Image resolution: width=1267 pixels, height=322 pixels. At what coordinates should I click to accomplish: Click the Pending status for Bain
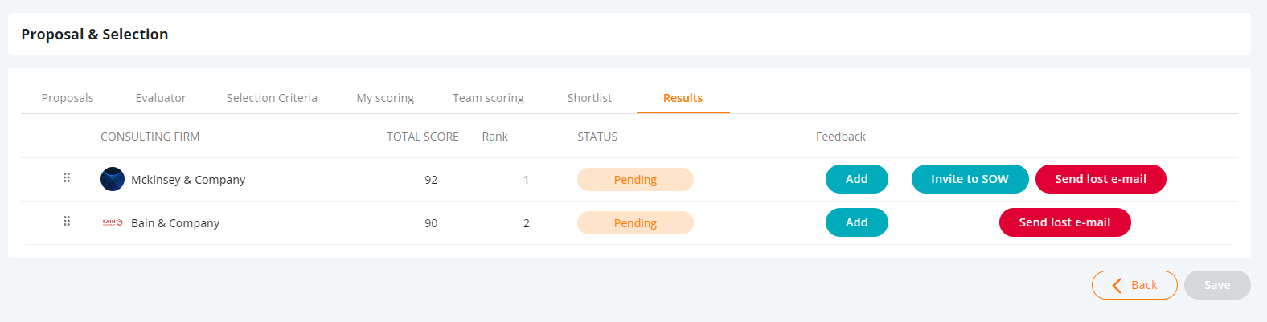pos(635,223)
